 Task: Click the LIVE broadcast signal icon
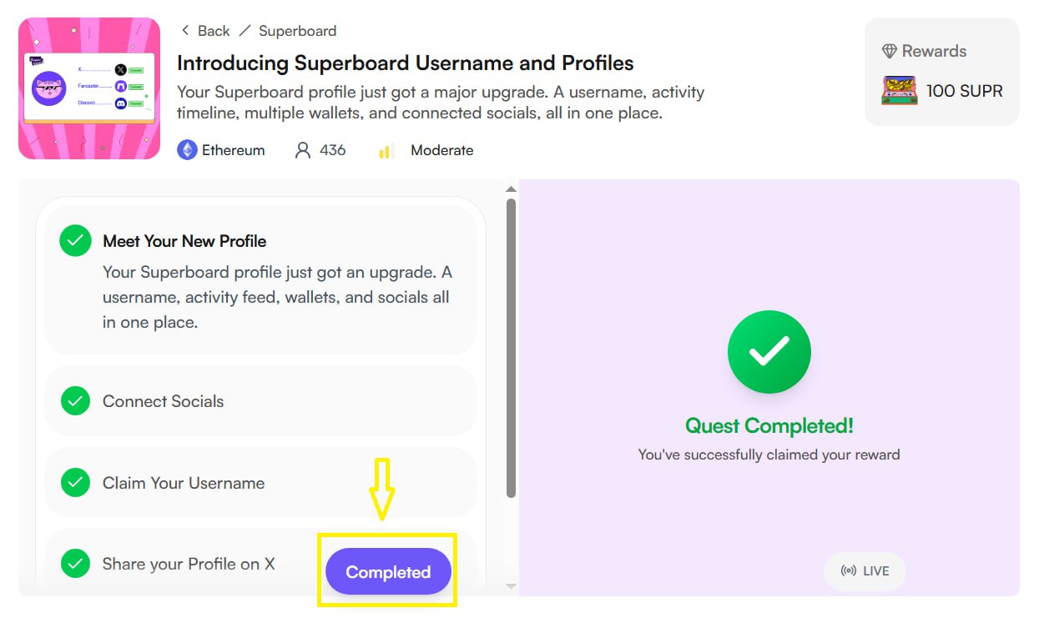(x=849, y=571)
